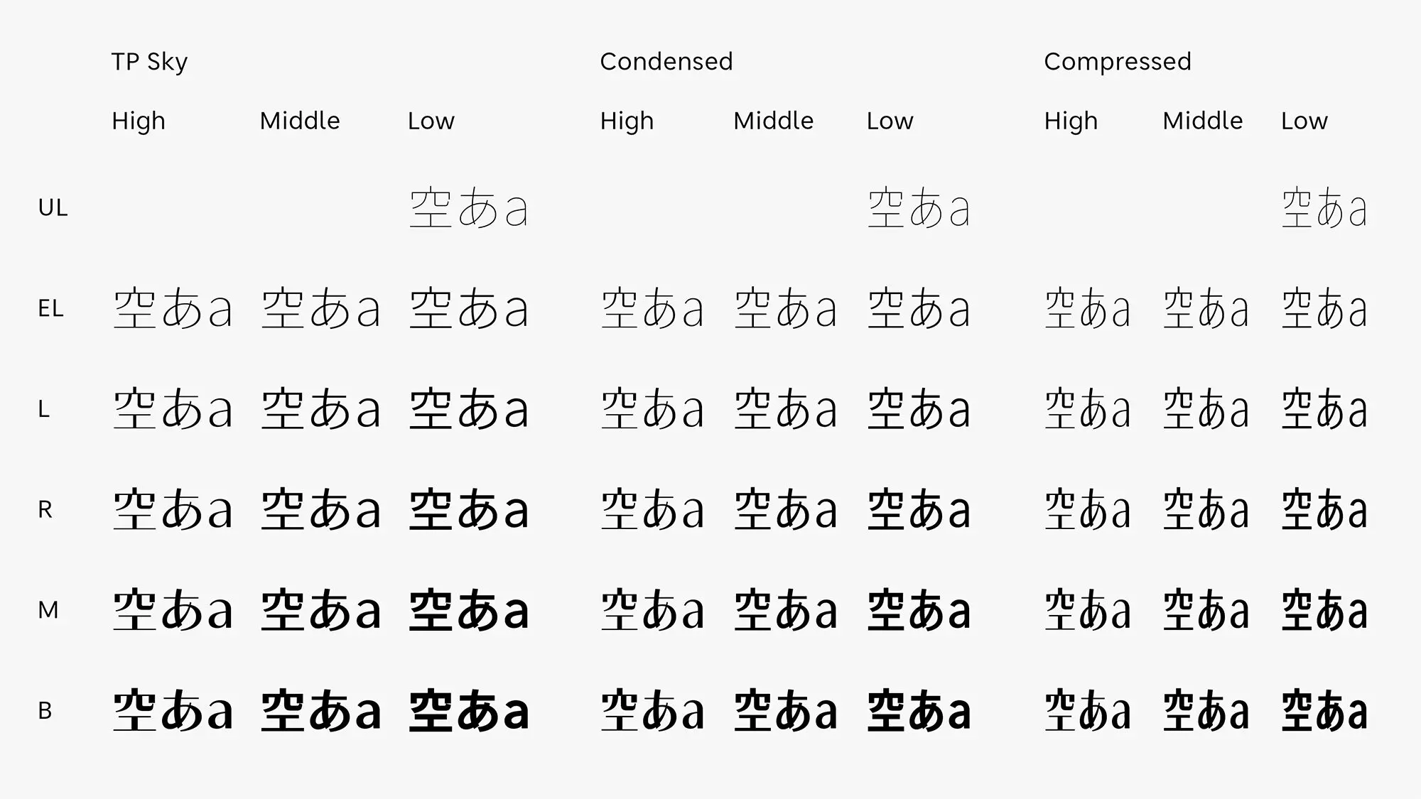The width and height of the screenshot is (1421, 799).
Task: Click the TP Sky Middle R sample
Action: click(x=321, y=510)
